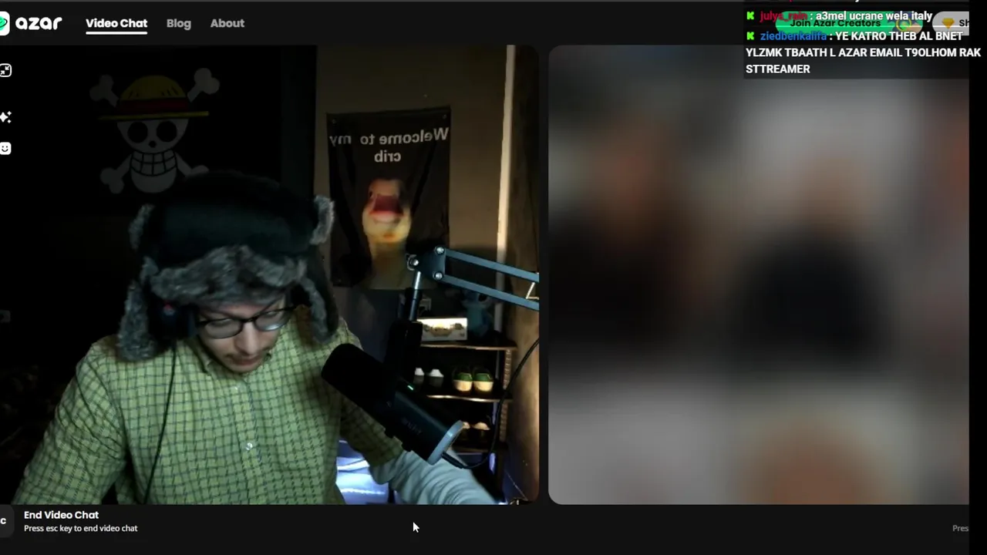Click username ziedbenkalifa in chat overlay
Screen dimensions: 987x555
[793, 36]
